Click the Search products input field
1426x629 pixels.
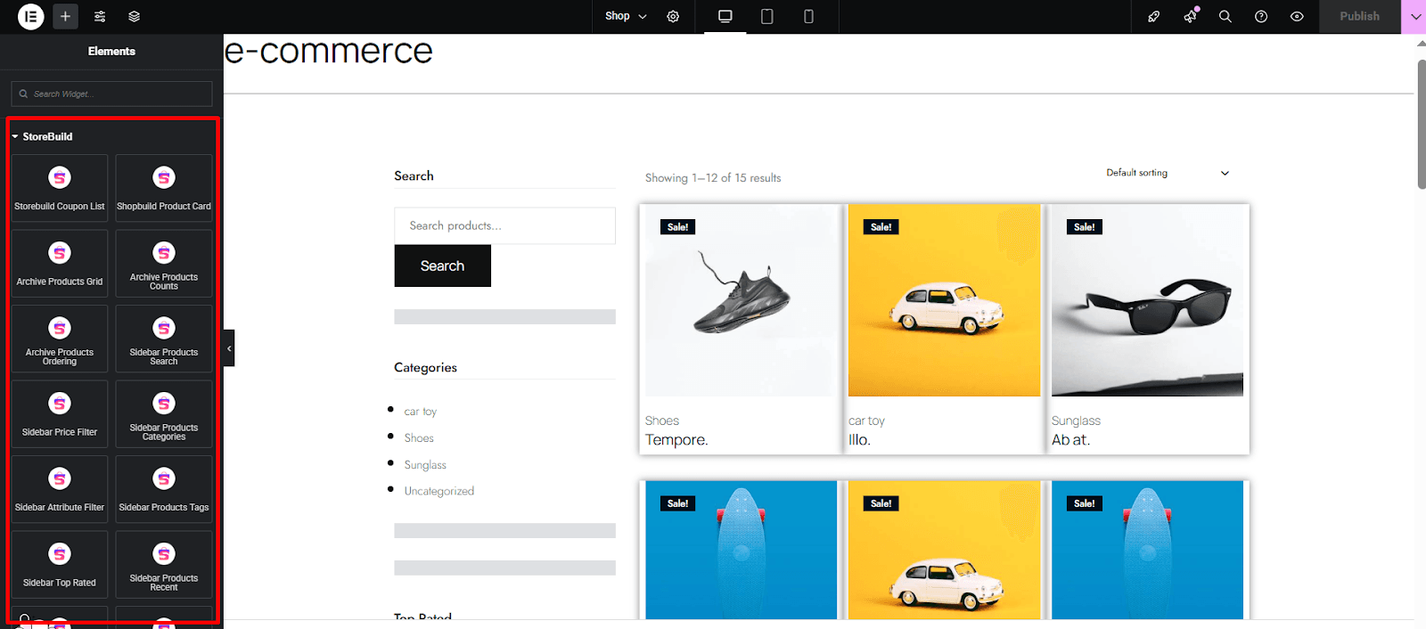[504, 225]
